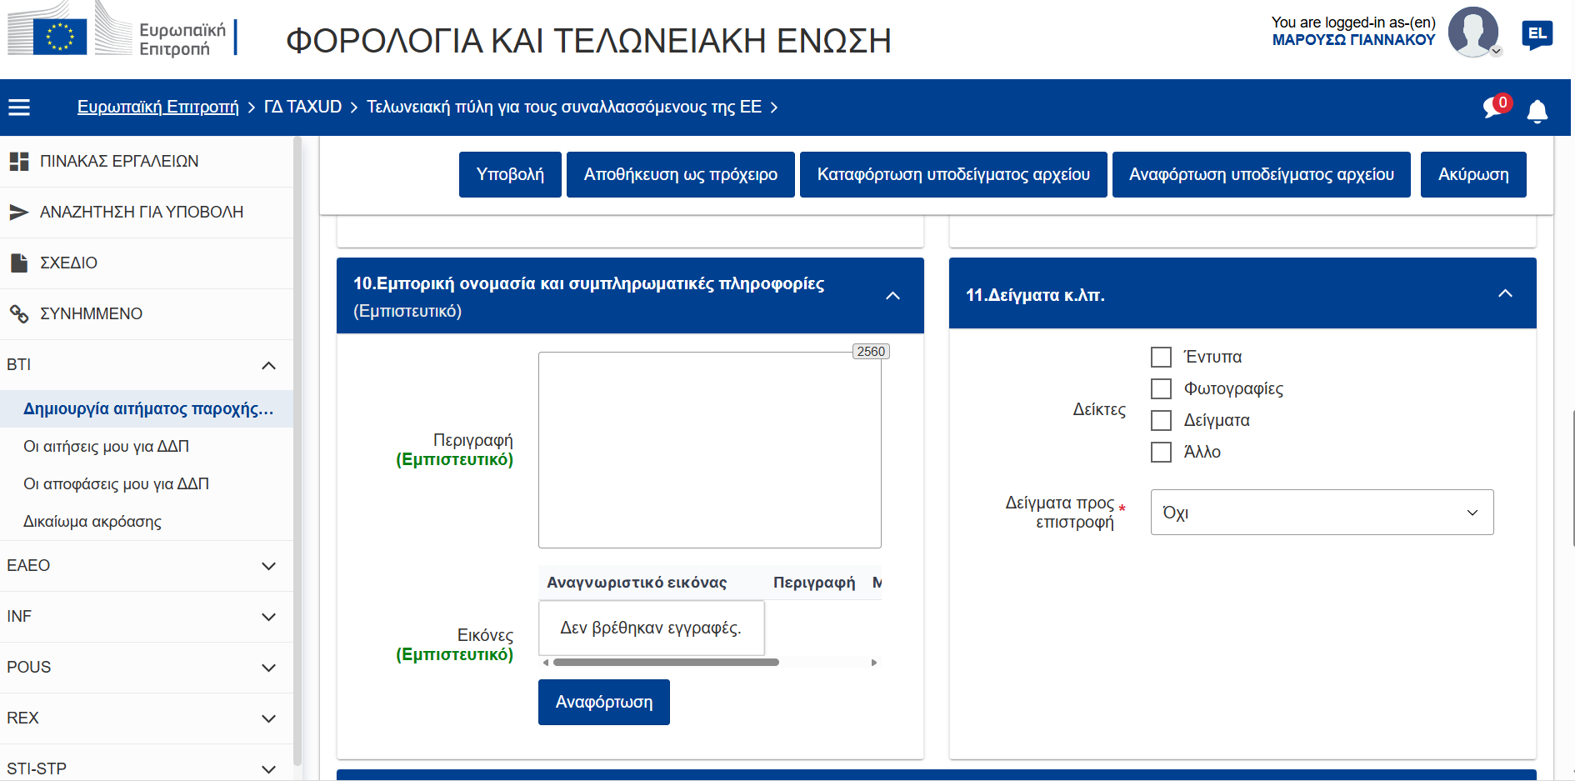Click into the Περιγραφή text area
Image resolution: width=1575 pixels, height=781 pixels.
point(709,450)
